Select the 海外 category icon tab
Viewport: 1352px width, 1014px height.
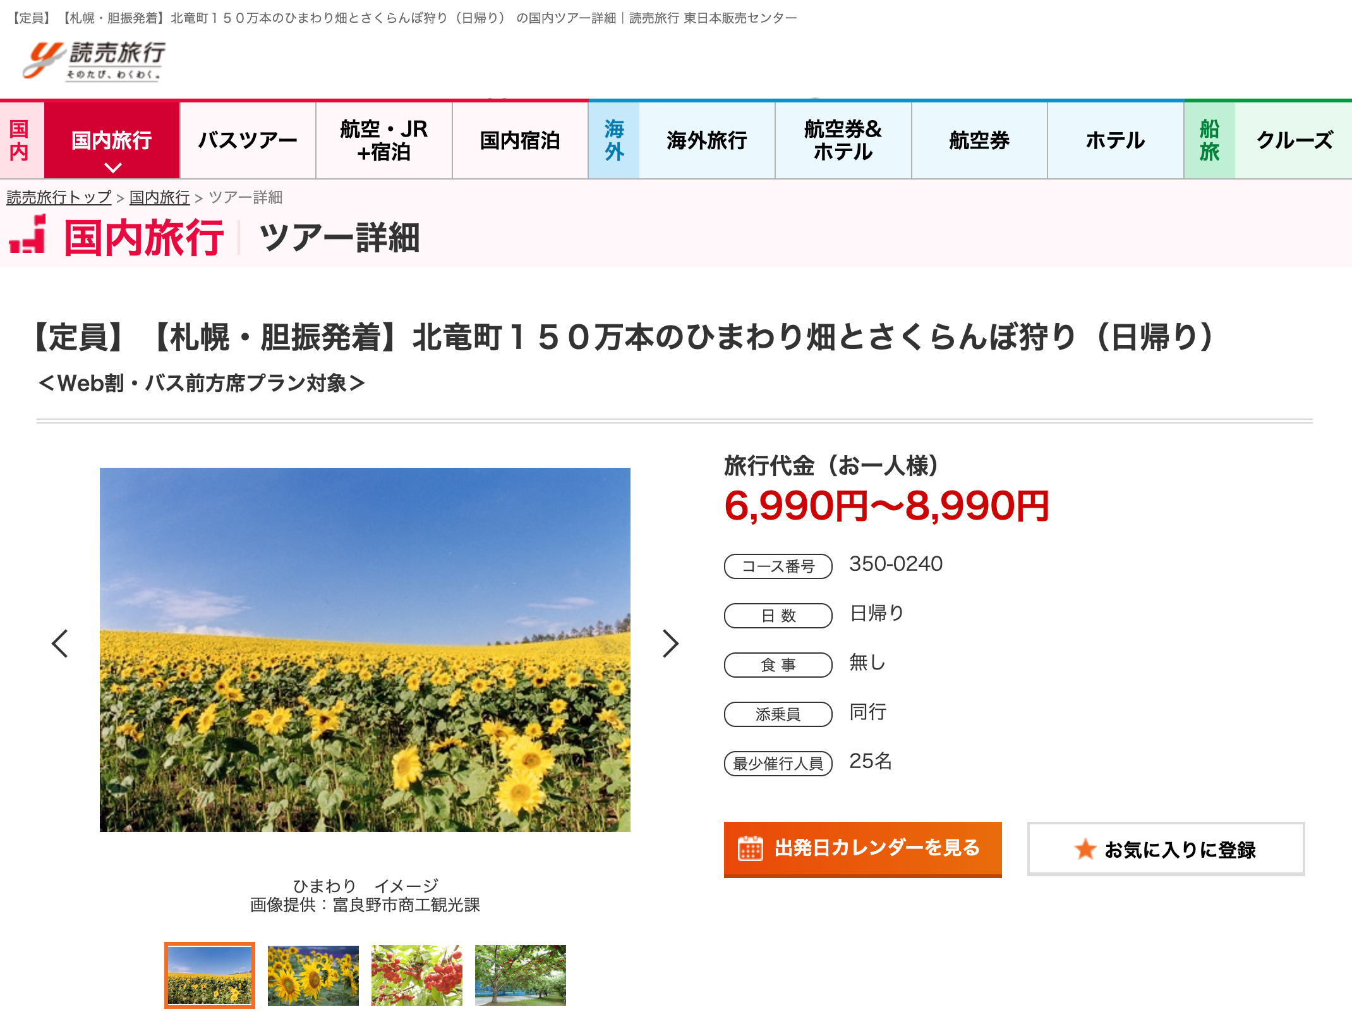coord(613,139)
